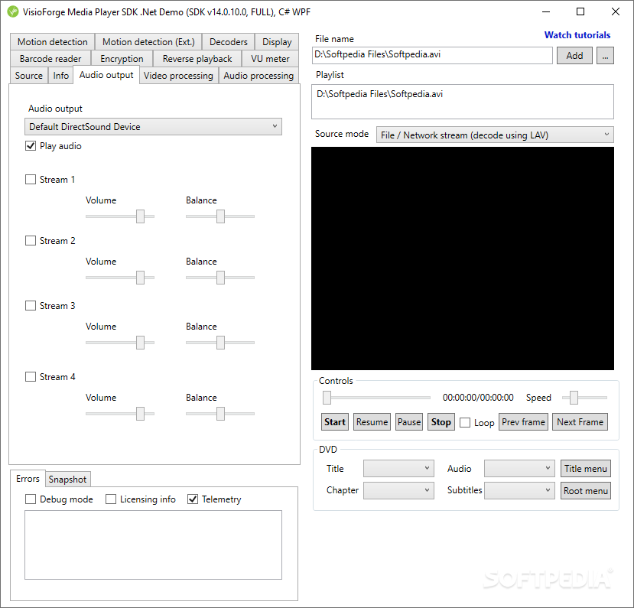
Task: Switch to the Decoders tab
Action: tap(229, 41)
